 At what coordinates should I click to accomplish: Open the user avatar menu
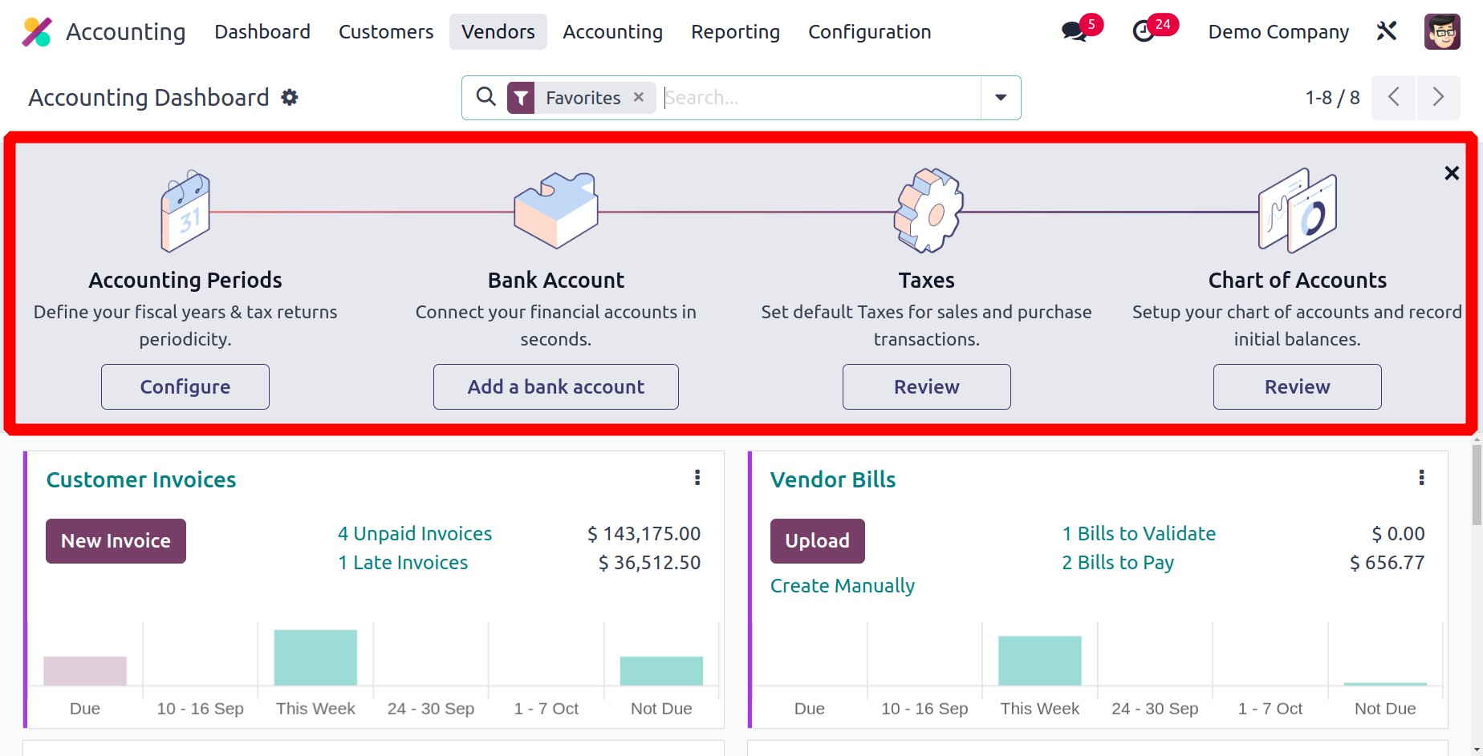point(1441,32)
